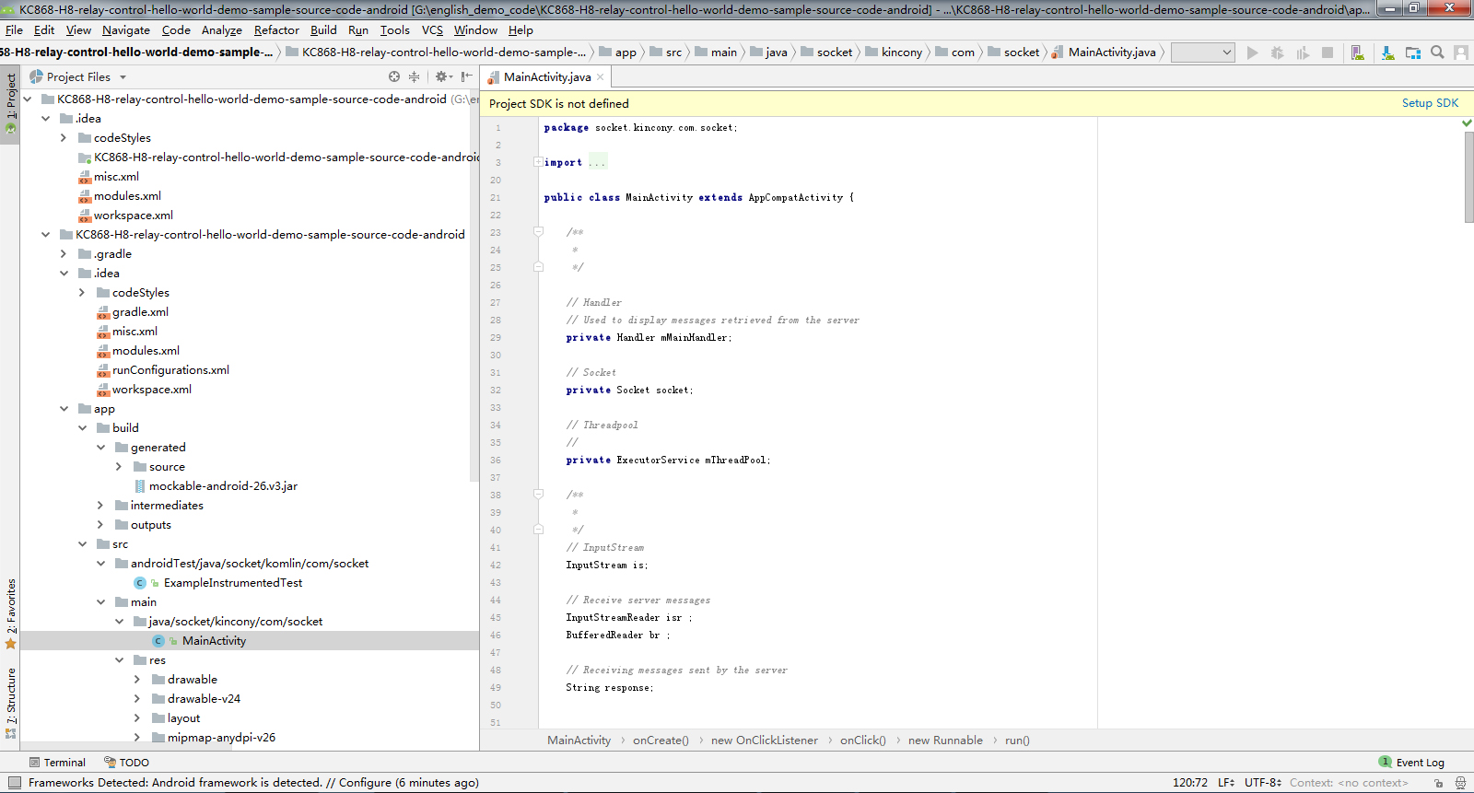Screen dimensions: 1474x793
Task: Select runConfigurations.xml in project tree
Action: click(x=170, y=370)
